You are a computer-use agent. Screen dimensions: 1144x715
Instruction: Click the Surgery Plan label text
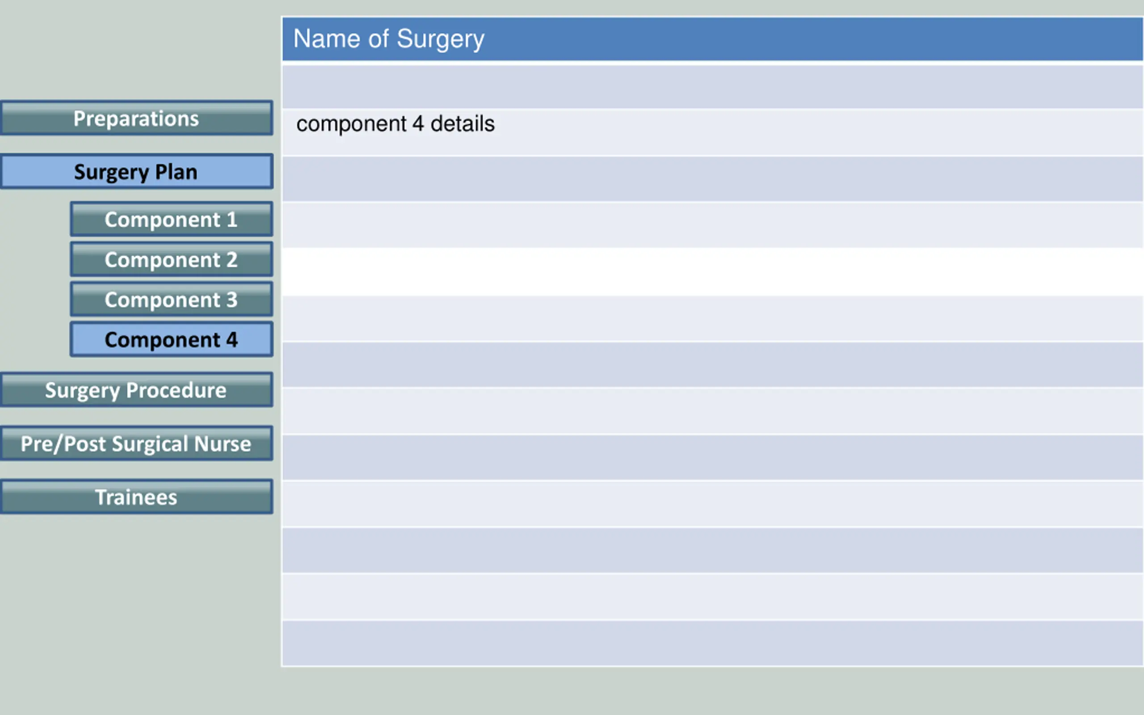click(136, 172)
